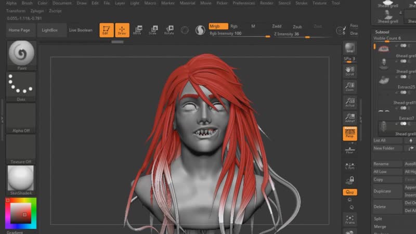Click the Sculptris Pro circle icon
The image size is (416, 234).
185,30
